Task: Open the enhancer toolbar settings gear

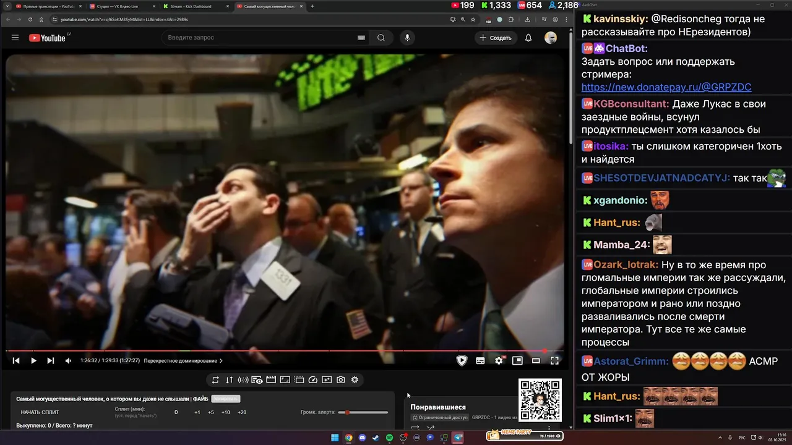Action: [x=355, y=380]
